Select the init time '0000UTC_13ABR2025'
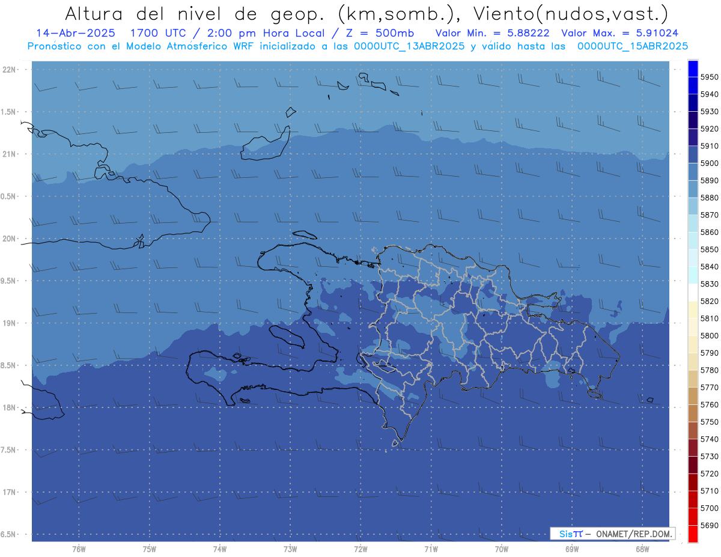This screenshot has width=721, height=557. 409,46
